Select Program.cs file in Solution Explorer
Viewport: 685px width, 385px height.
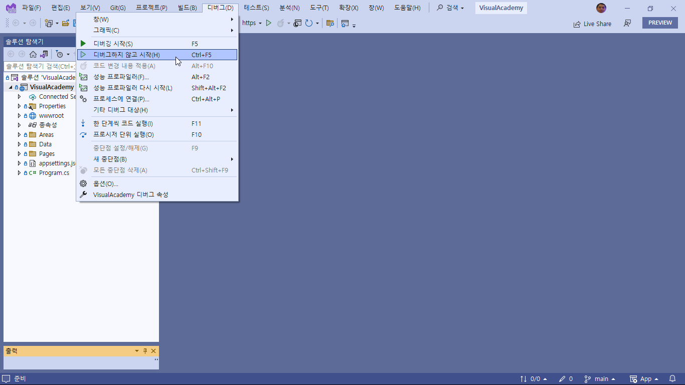54,173
